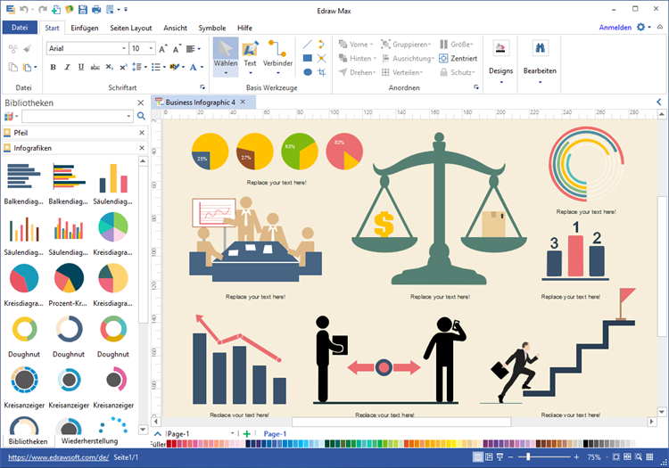Click the zoom in plus button

576,457
